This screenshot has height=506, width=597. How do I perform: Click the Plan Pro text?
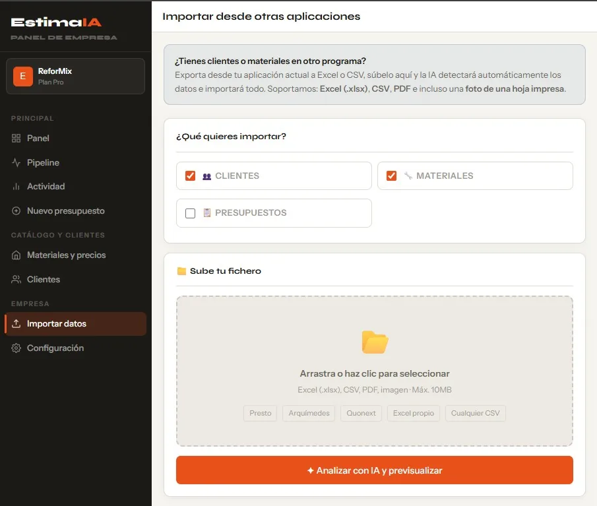[x=51, y=82]
